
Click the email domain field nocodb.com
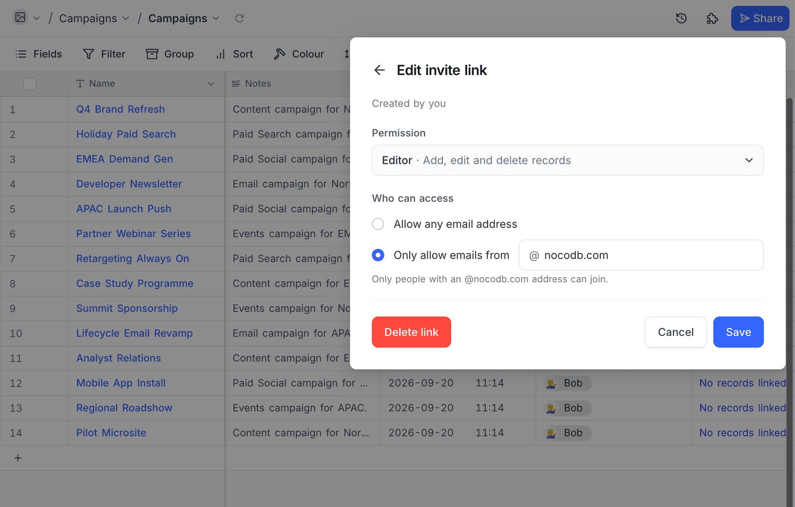[641, 255]
